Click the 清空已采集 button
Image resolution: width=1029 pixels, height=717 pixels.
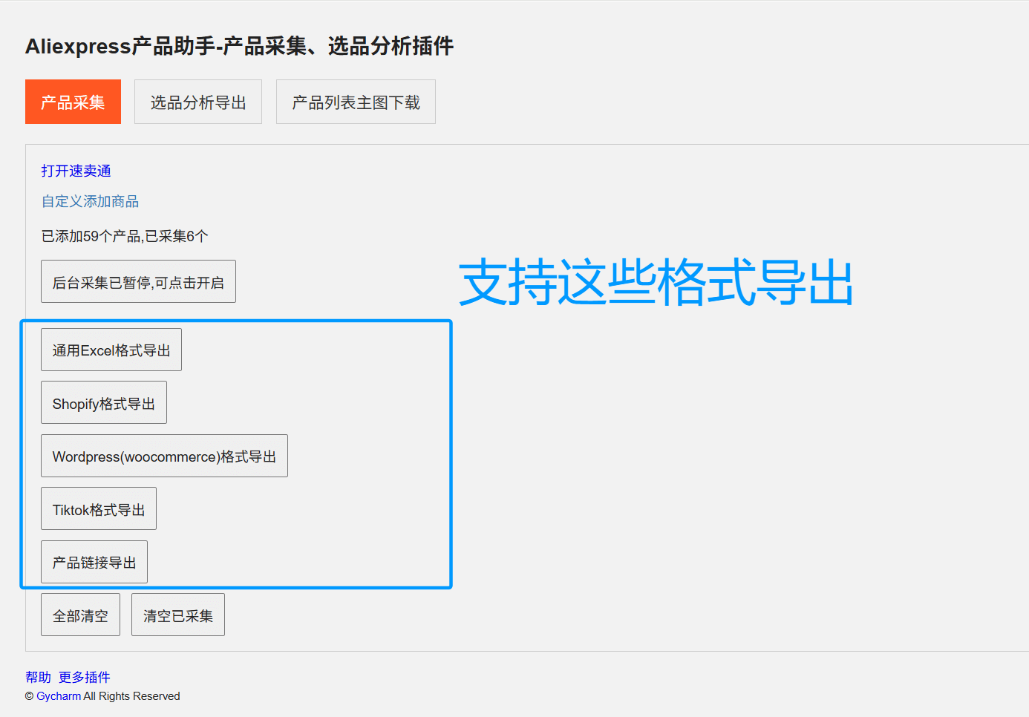click(x=178, y=615)
